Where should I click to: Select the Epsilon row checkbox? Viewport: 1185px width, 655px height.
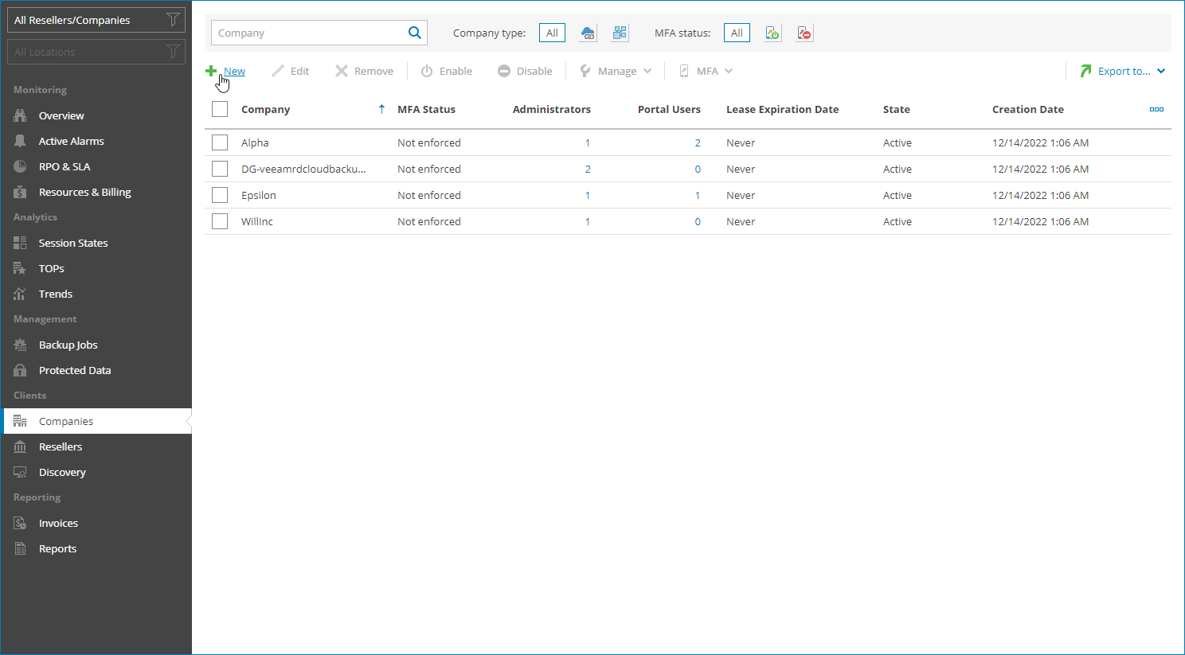pyautogui.click(x=220, y=195)
